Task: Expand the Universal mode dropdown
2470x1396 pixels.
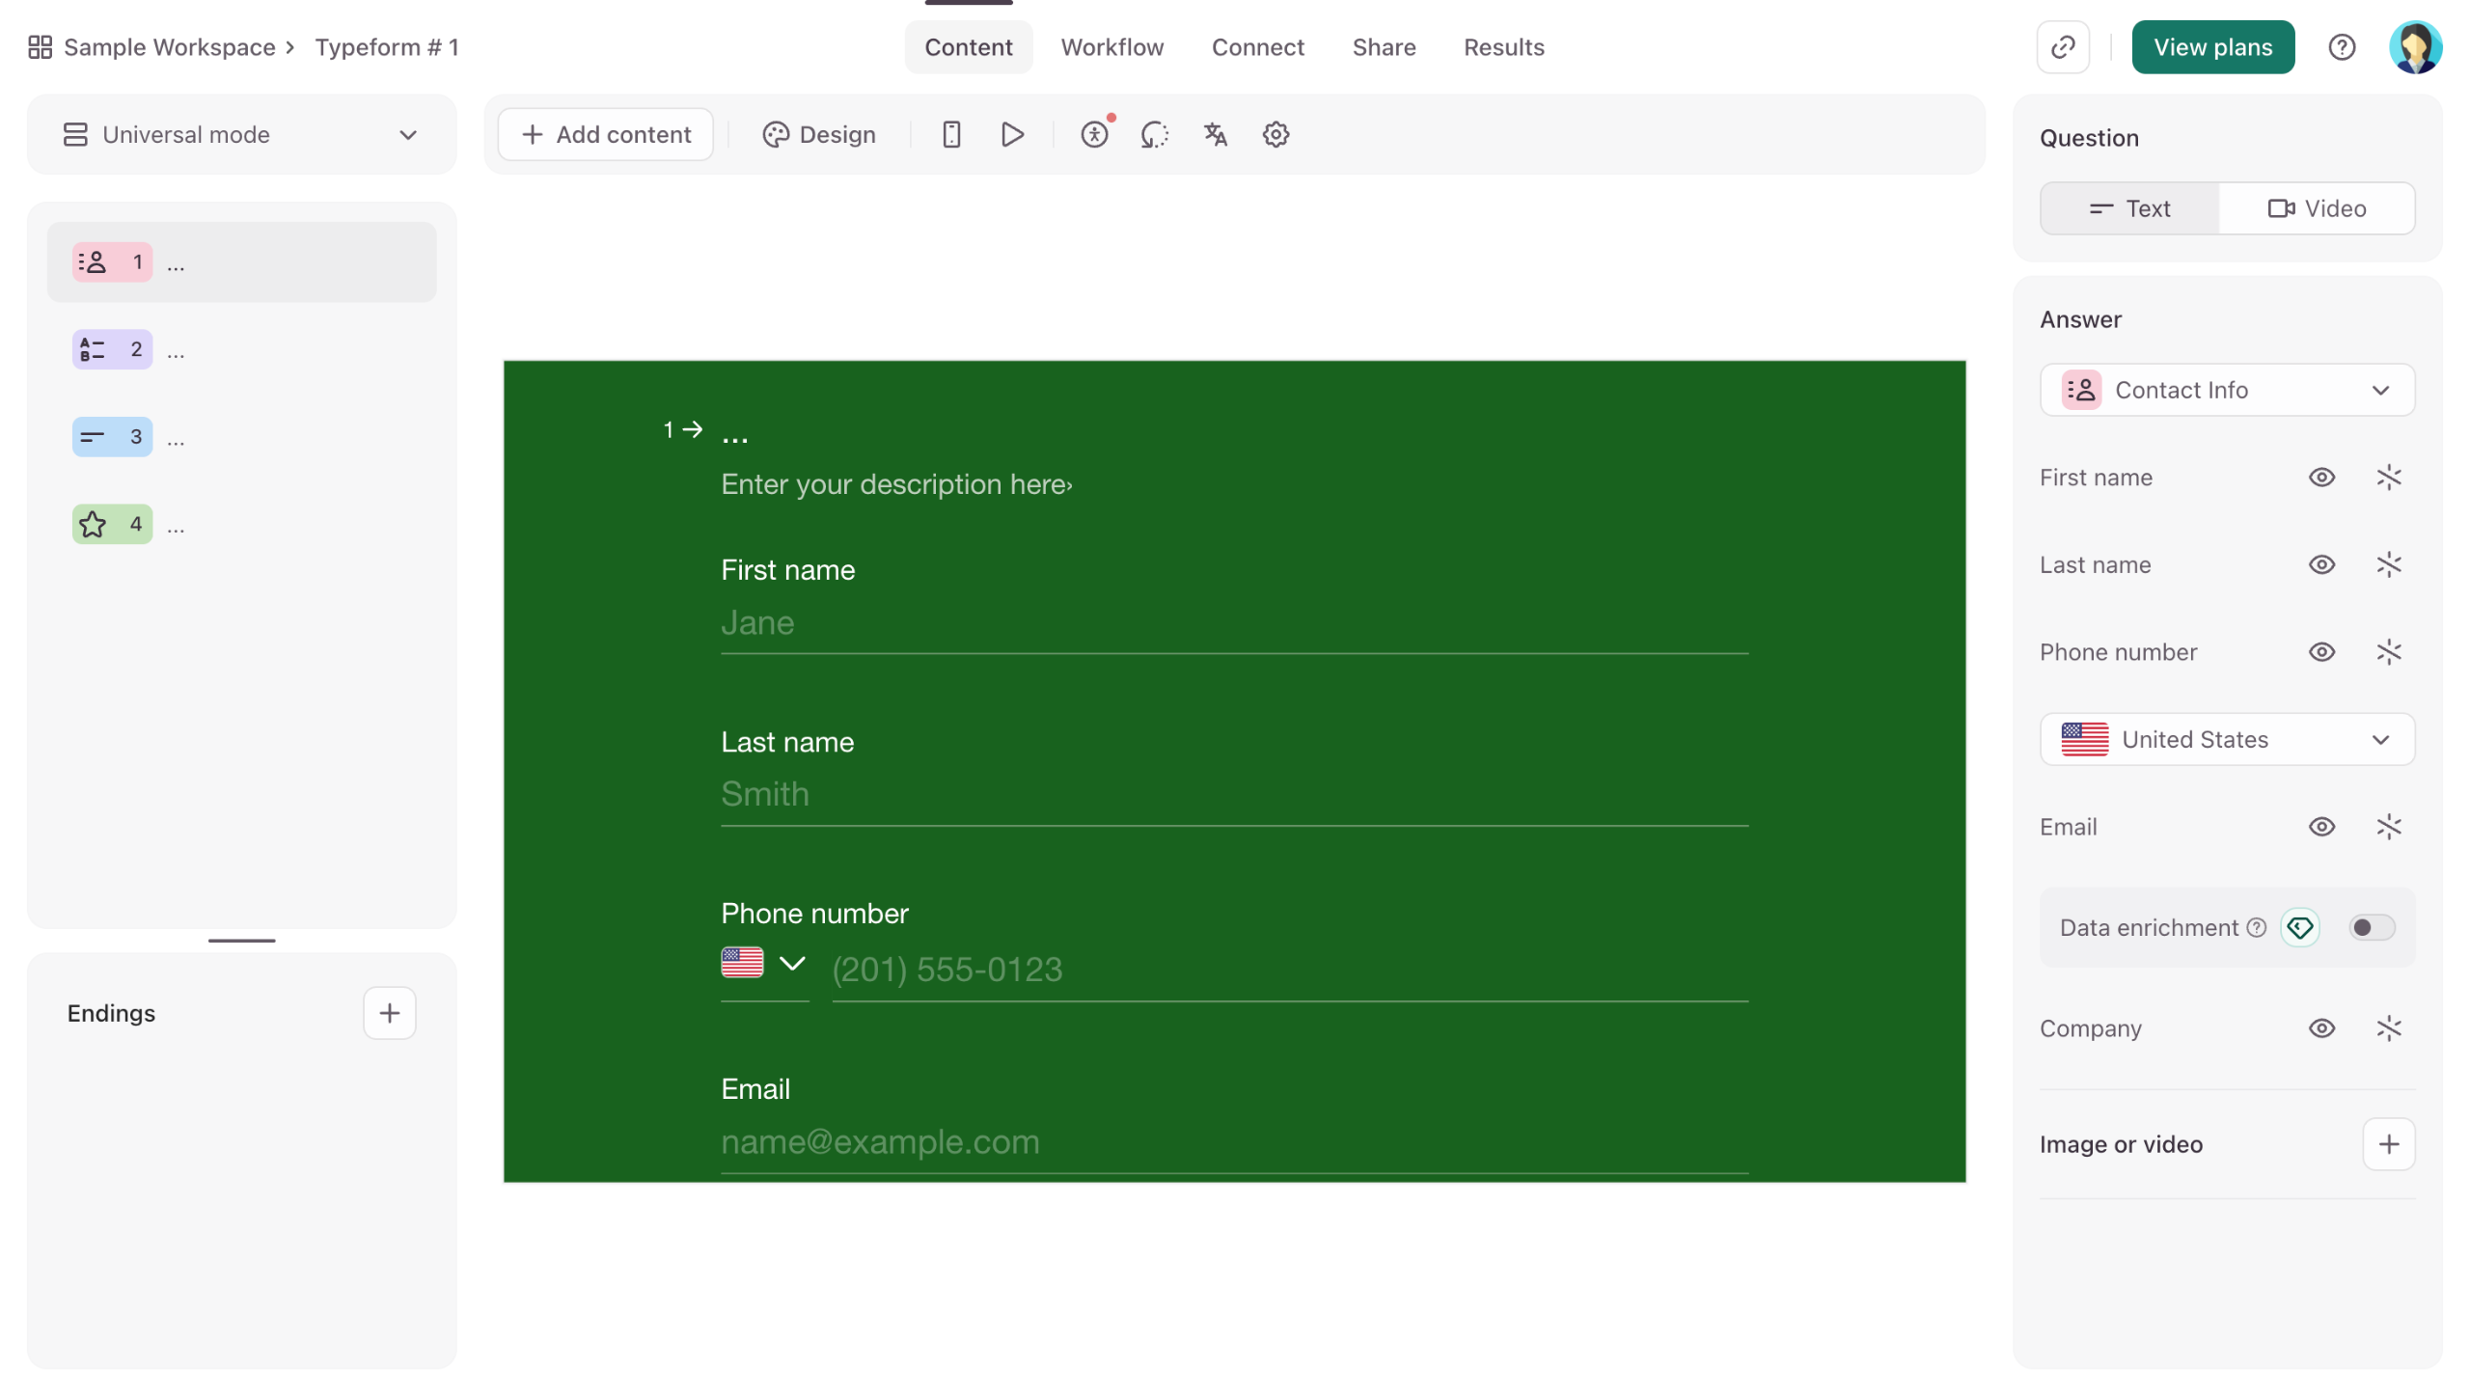Action: [x=241, y=134]
